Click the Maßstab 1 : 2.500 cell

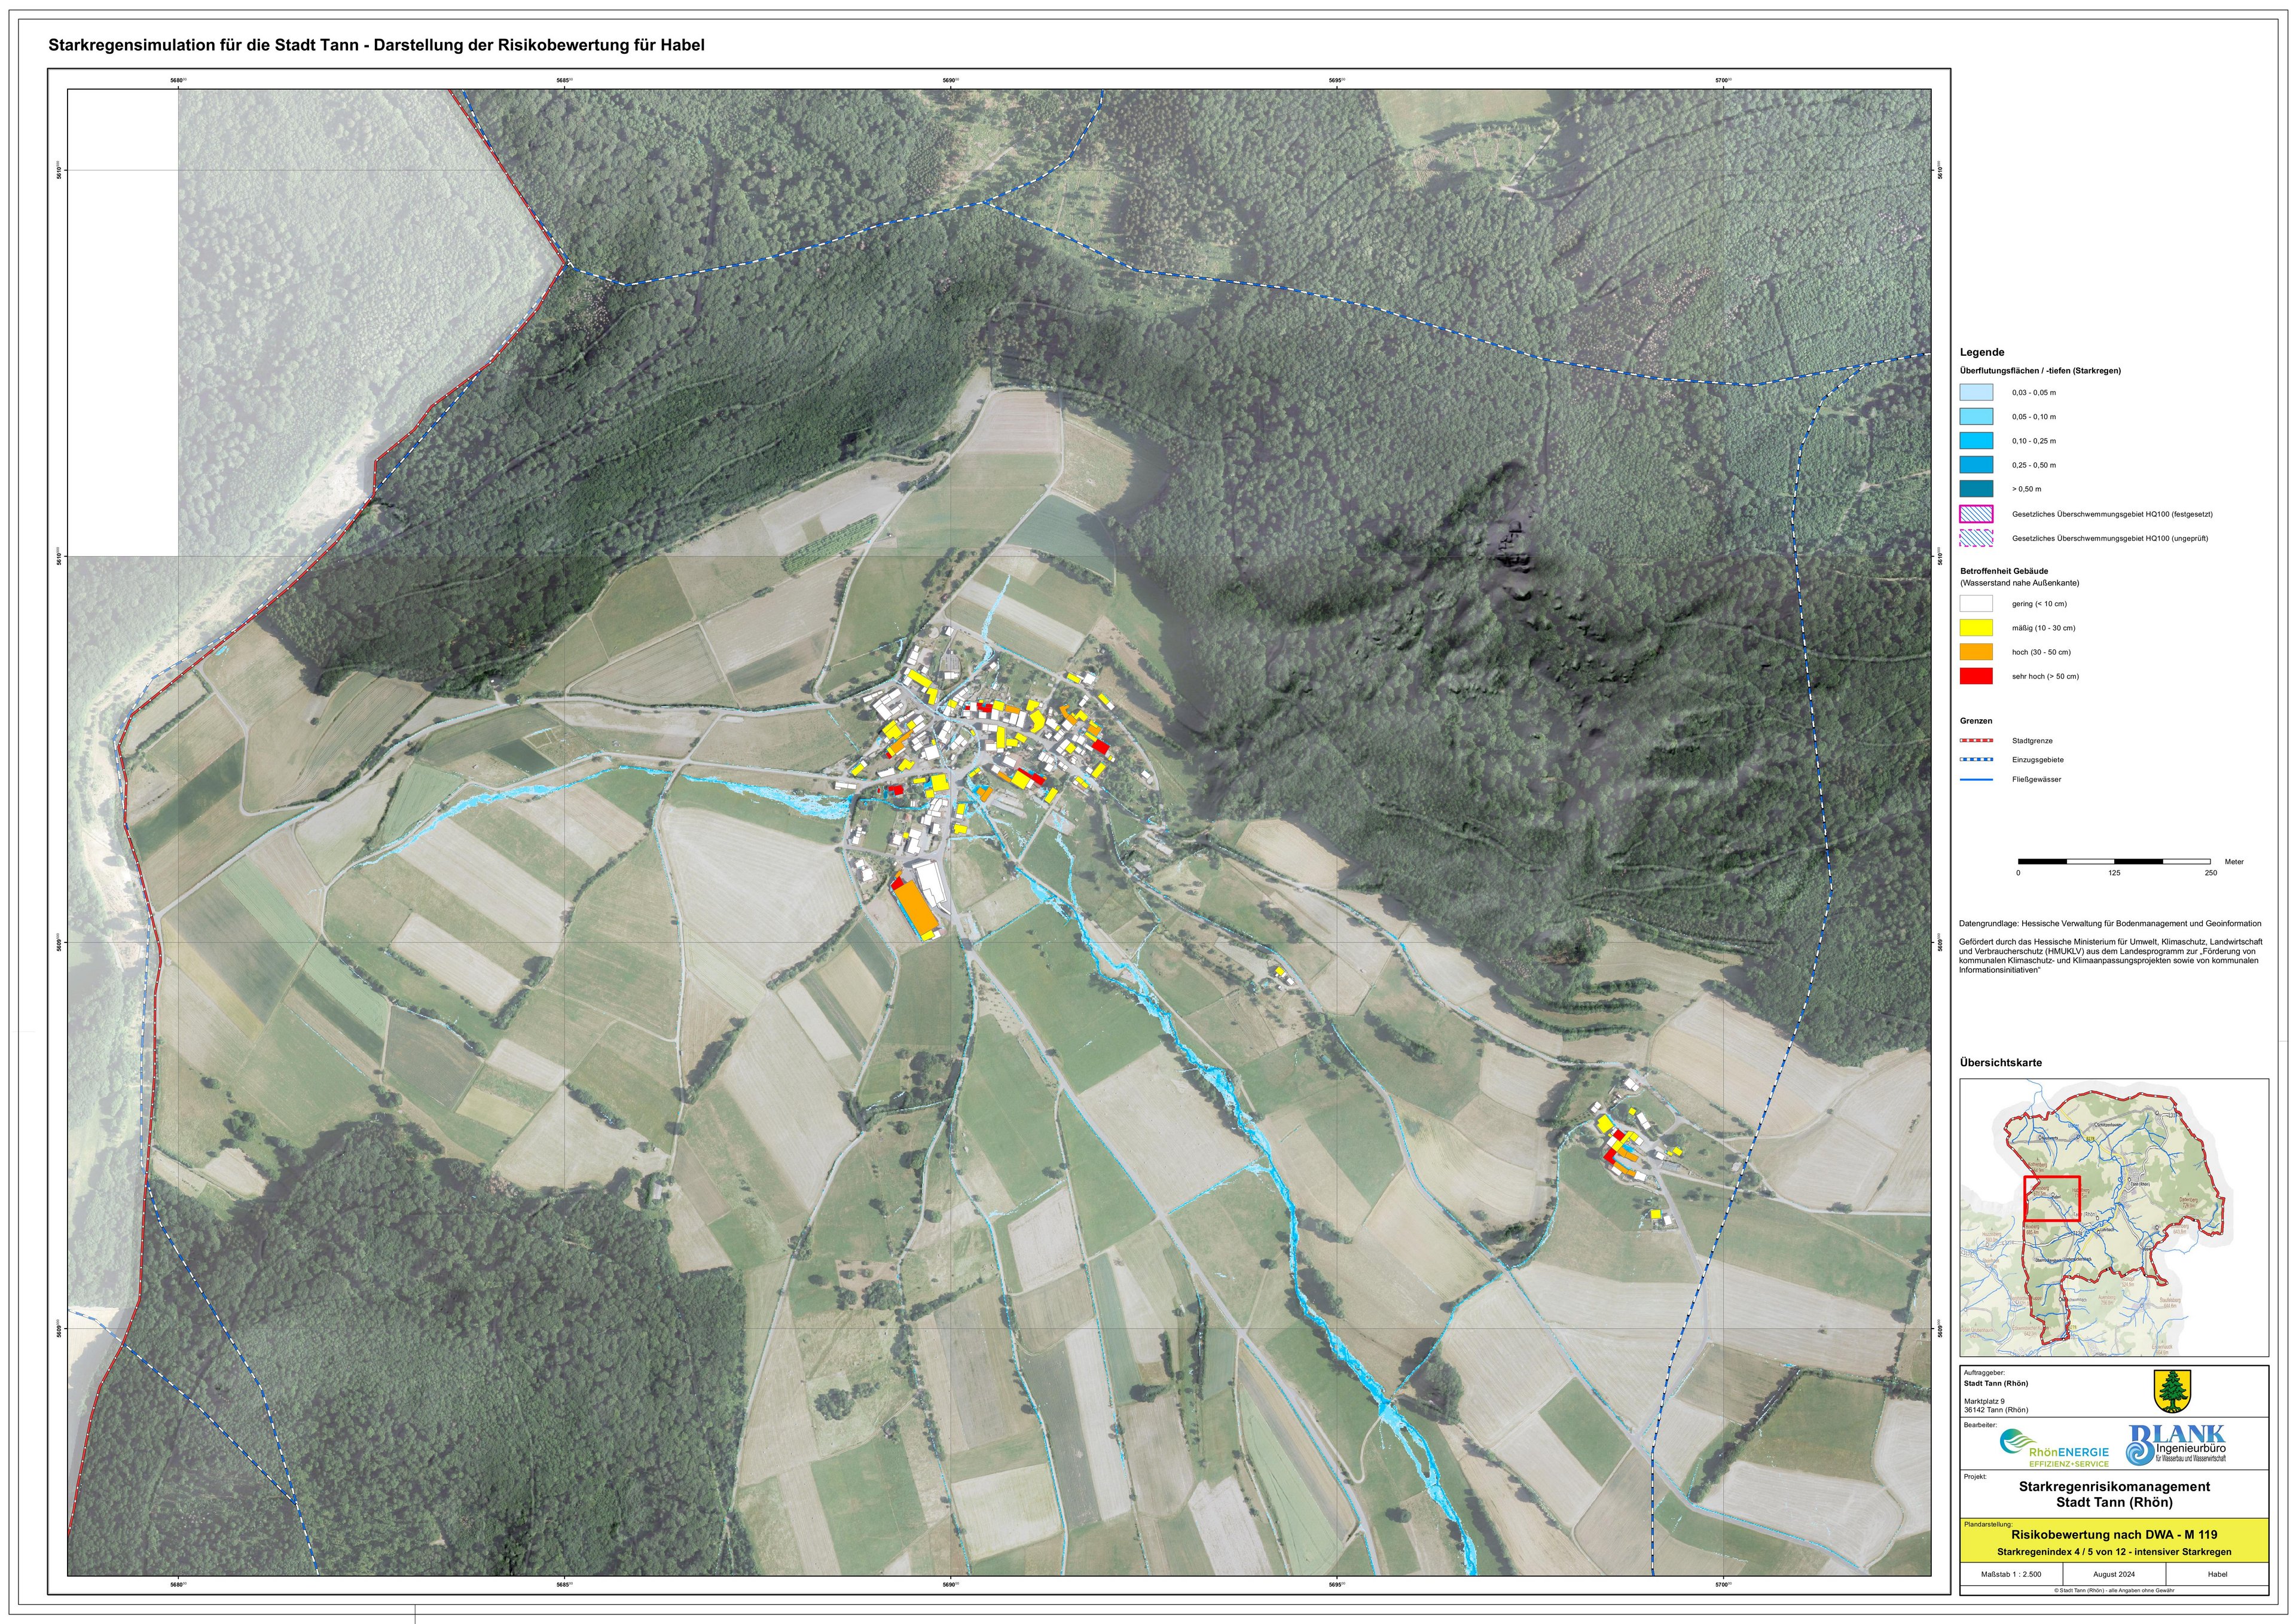(2011, 1574)
